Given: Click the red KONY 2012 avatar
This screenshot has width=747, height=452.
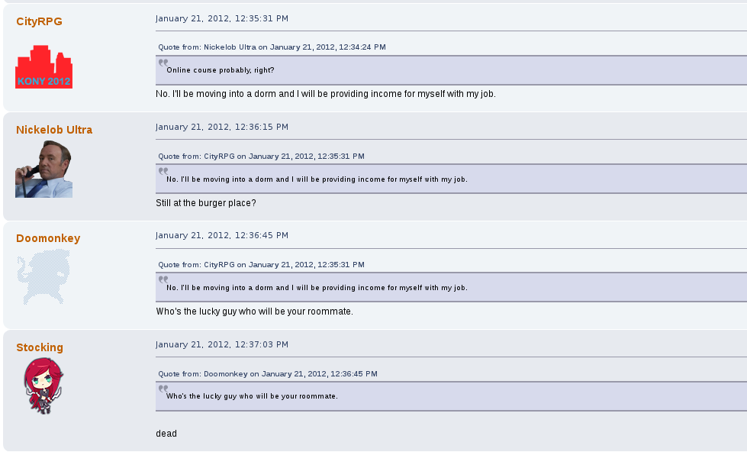Looking at the screenshot, I should [x=43, y=67].
